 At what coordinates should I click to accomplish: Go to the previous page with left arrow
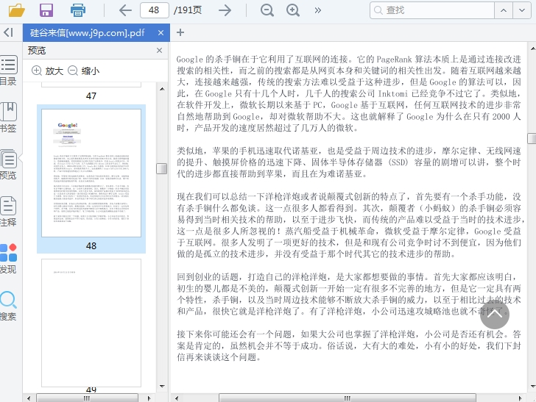[125, 10]
